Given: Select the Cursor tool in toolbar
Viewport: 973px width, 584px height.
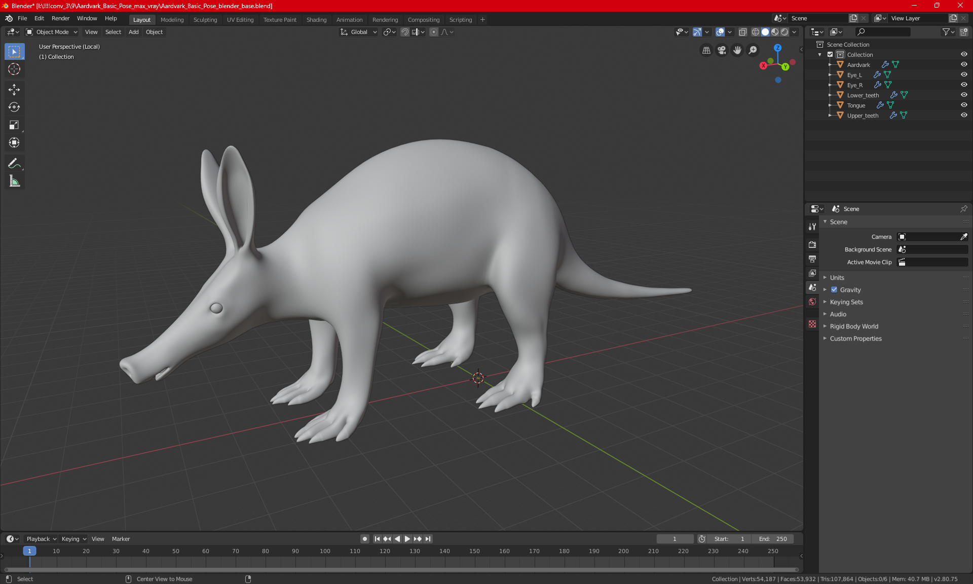Looking at the screenshot, I should coord(14,69).
